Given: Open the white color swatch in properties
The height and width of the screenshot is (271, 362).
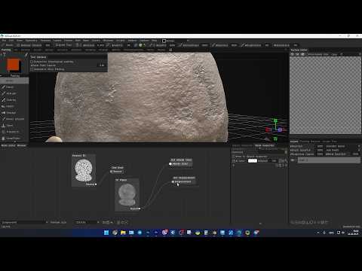Looking at the screenshot, I should pos(253,161).
